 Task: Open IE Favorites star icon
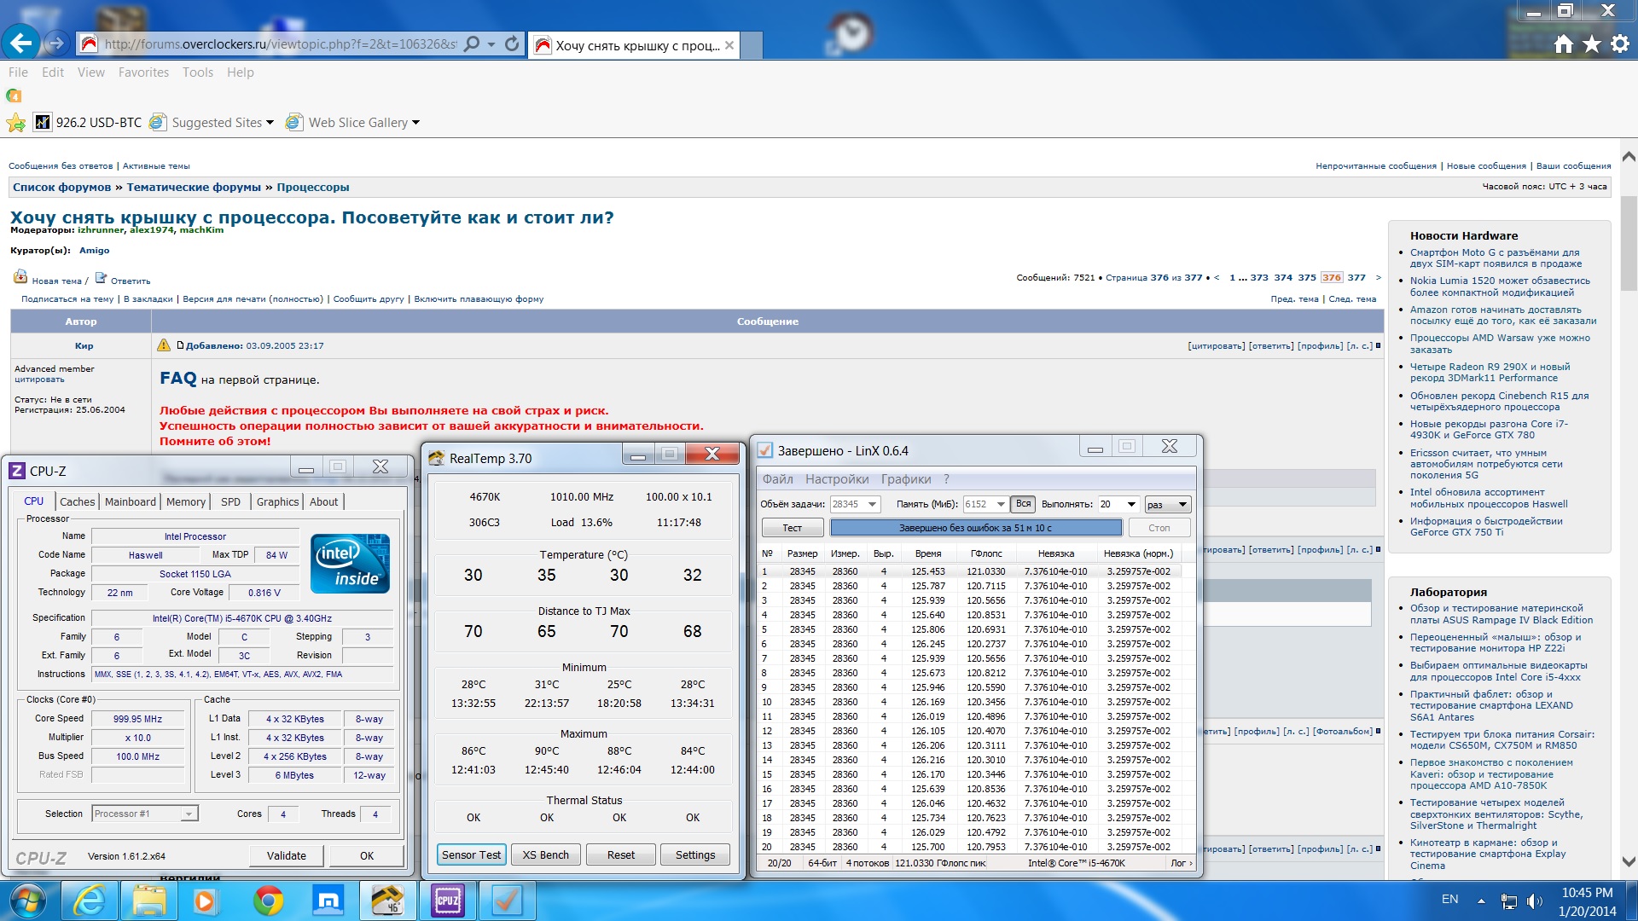(1591, 44)
